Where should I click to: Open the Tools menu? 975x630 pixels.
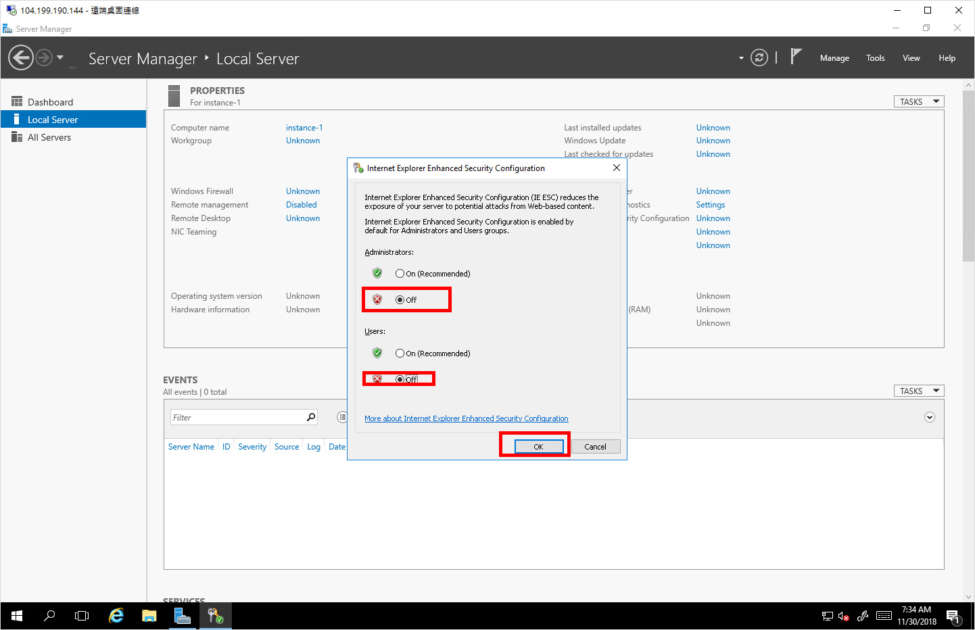[875, 58]
